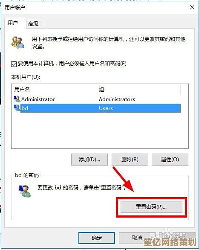Image resolution: width=199 pixels, height=250 pixels.
Task: Click the 删除(R) button
Action: (x=130, y=160)
